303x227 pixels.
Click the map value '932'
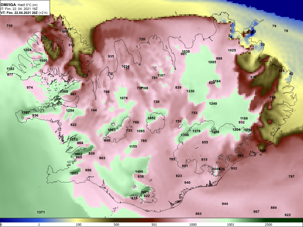[x=241, y=122]
